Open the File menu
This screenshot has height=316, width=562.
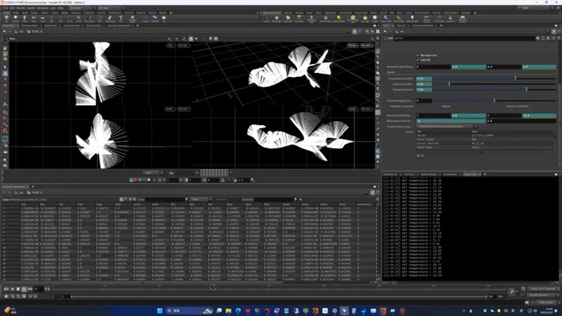tap(6, 7)
